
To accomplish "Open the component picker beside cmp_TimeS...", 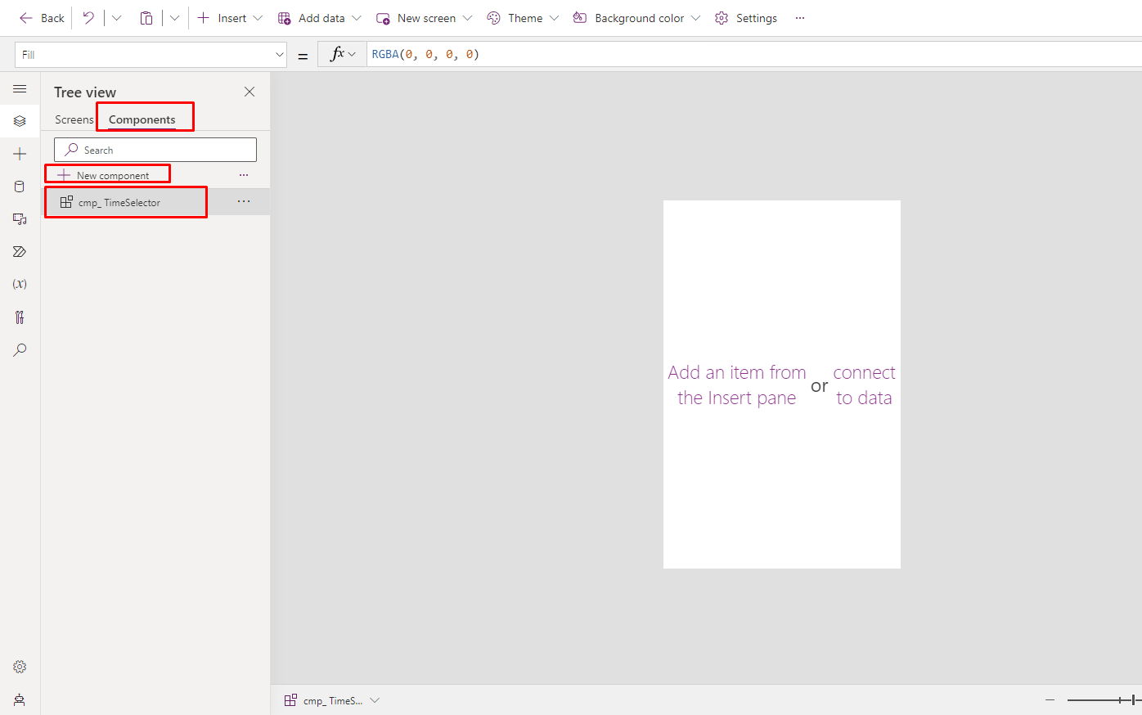I will point(375,700).
